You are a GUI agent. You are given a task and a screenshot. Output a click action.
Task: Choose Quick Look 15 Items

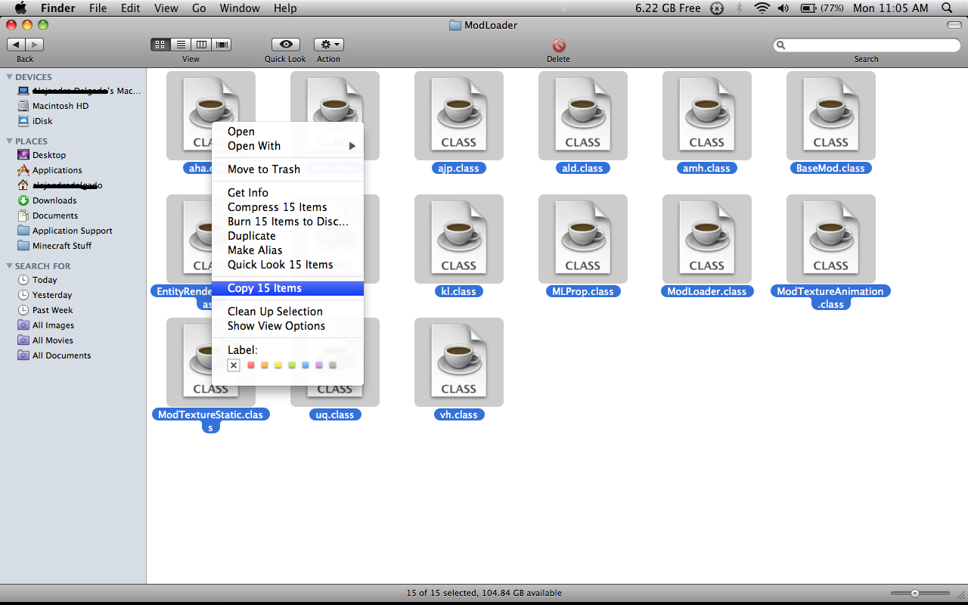click(x=287, y=265)
